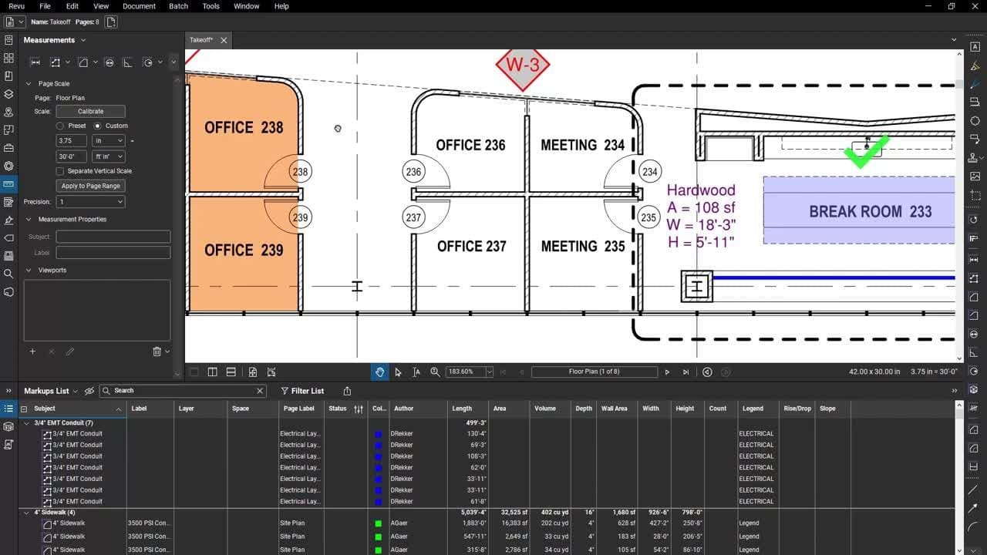Collapse the Page Scale section

29,83
